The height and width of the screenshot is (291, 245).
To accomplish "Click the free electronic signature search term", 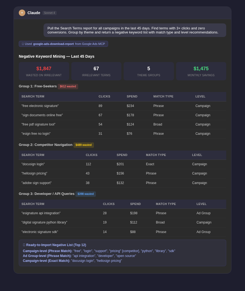I will (40, 106).
